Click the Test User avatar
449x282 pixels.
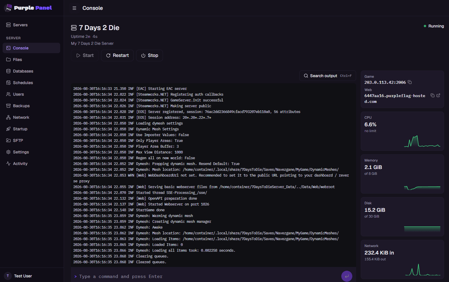click(8, 276)
